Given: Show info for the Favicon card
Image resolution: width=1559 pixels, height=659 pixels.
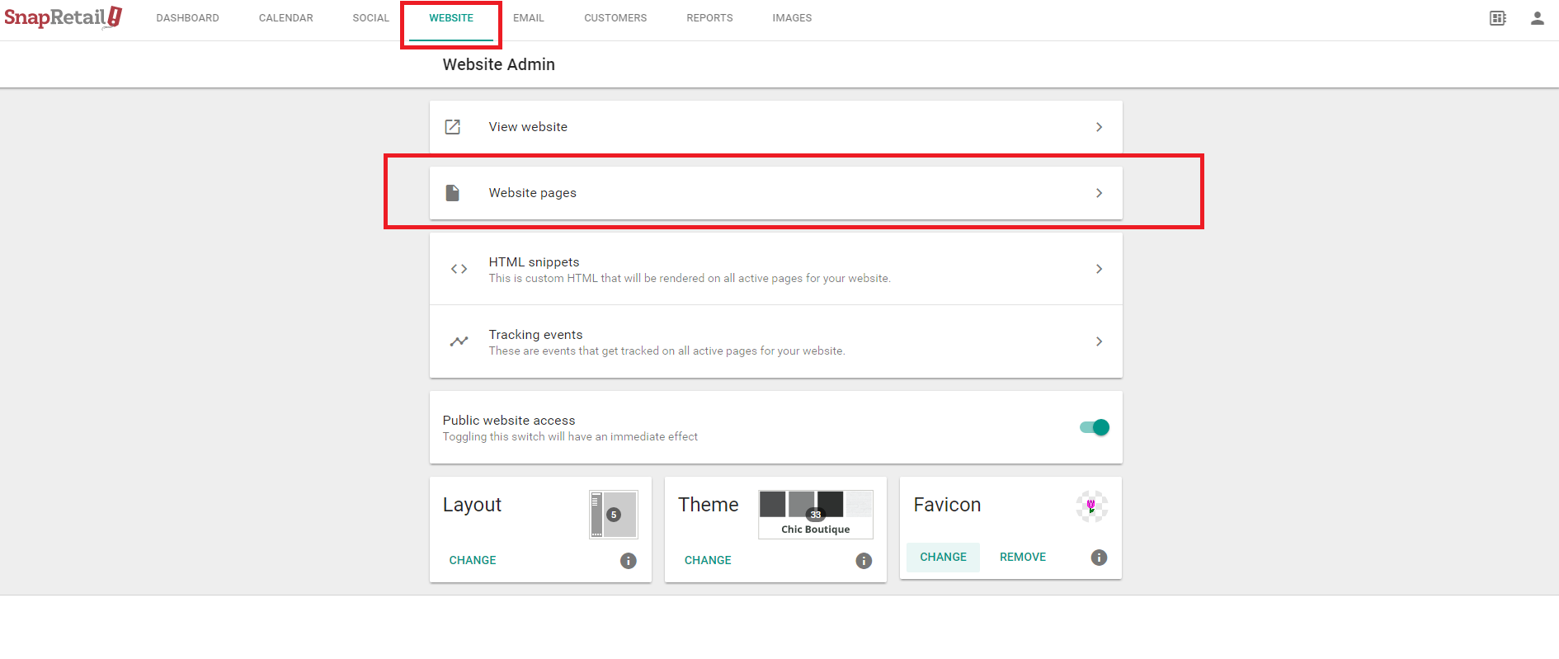Looking at the screenshot, I should click(1099, 558).
